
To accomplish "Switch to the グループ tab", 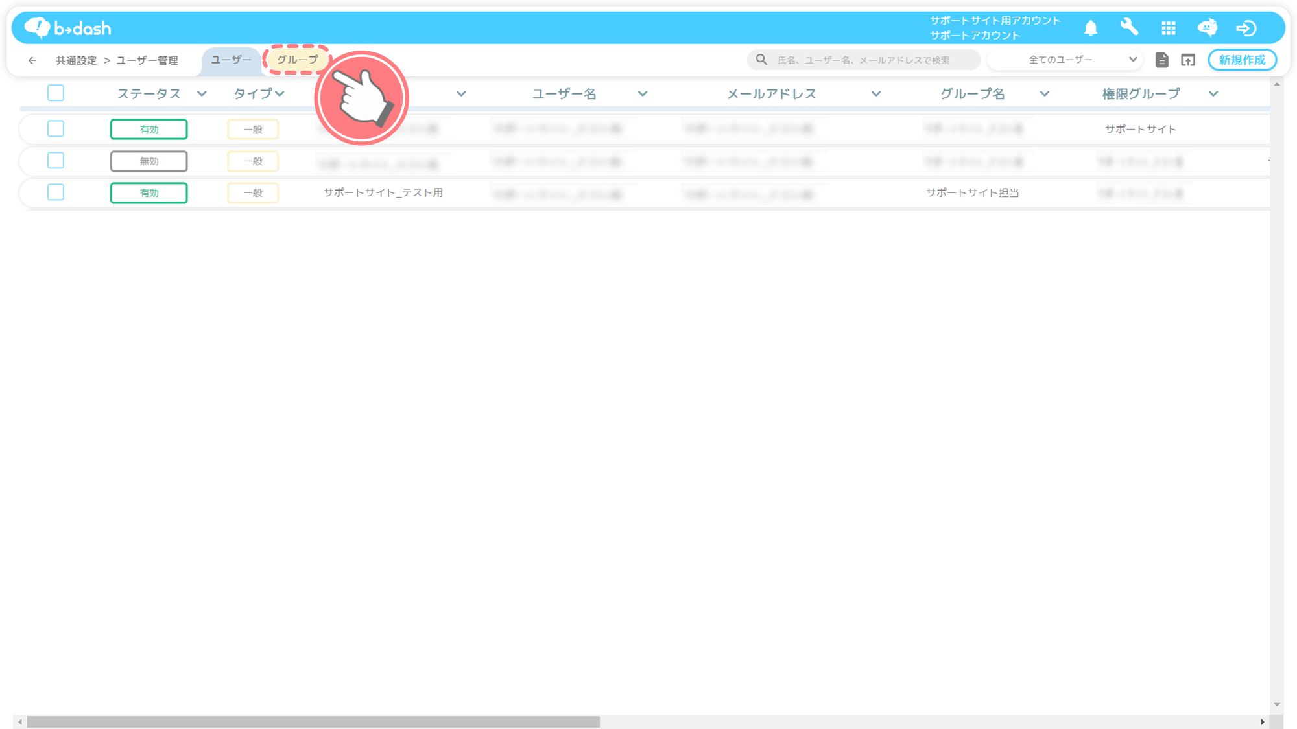I will pyautogui.click(x=298, y=60).
